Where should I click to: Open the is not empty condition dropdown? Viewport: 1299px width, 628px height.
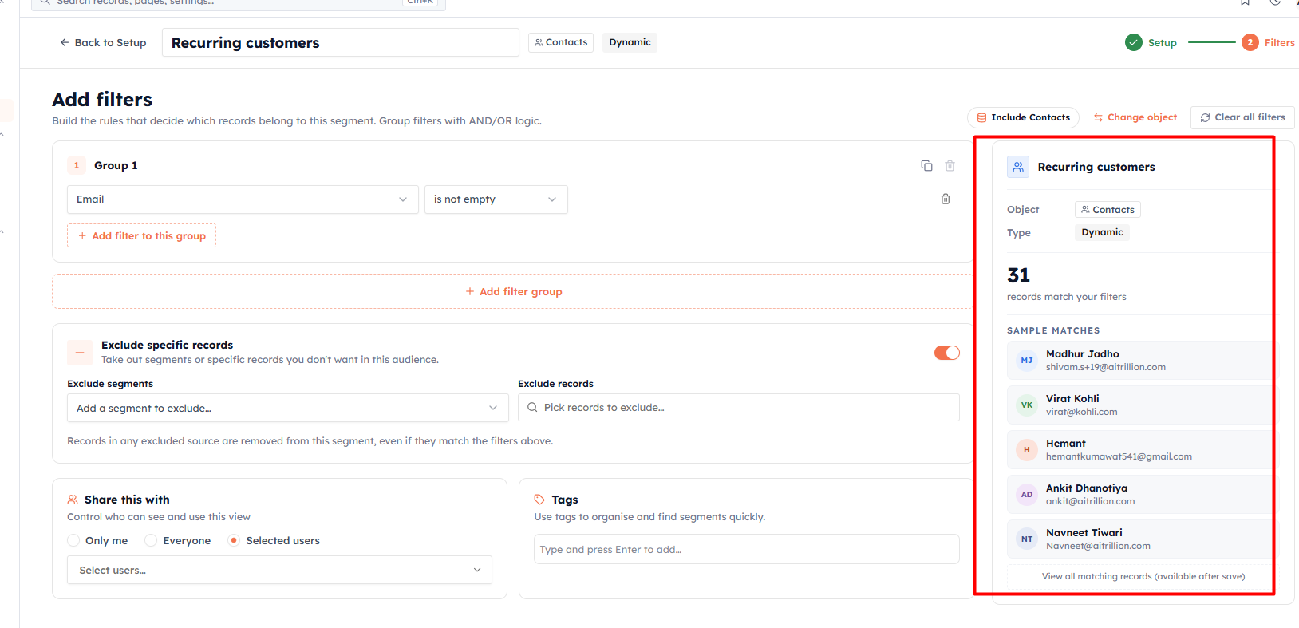pos(496,199)
